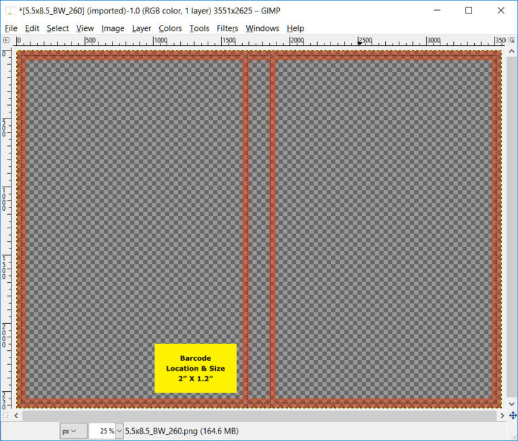Open the Layer menu
The width and height of the screenshot is (518, 441).
(x=142, y=28)
